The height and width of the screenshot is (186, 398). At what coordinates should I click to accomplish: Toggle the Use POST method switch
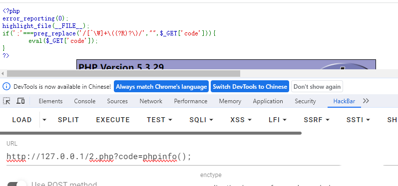pos(17,184)
